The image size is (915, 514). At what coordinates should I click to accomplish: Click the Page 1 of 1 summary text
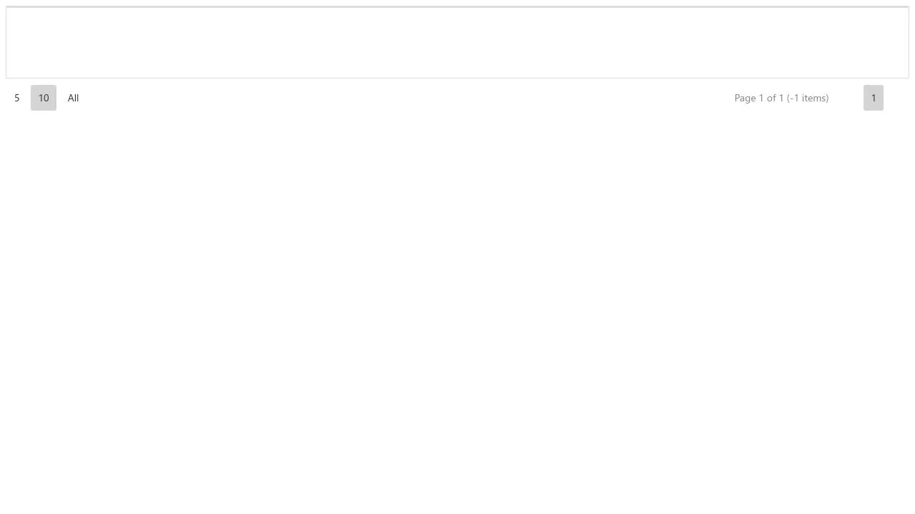(781, 98)
